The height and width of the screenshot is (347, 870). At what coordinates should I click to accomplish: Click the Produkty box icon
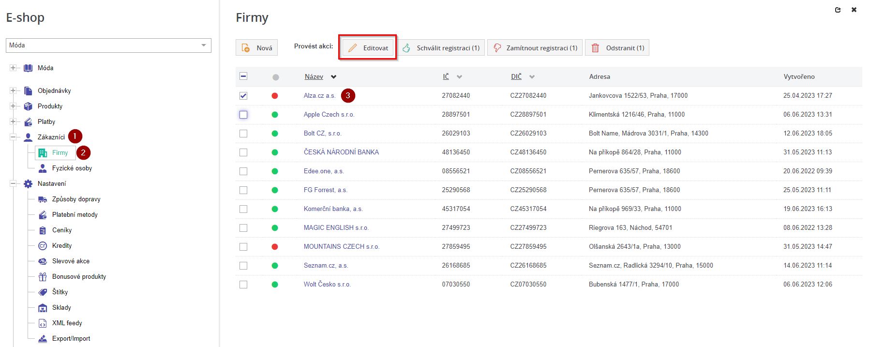pyautogui.click(x=28, y=106)
